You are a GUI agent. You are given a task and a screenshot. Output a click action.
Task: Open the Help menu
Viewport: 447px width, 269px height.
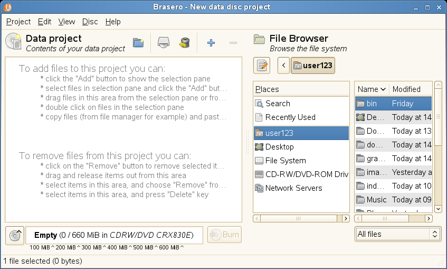pyautogui.click(x=113, y=22)
